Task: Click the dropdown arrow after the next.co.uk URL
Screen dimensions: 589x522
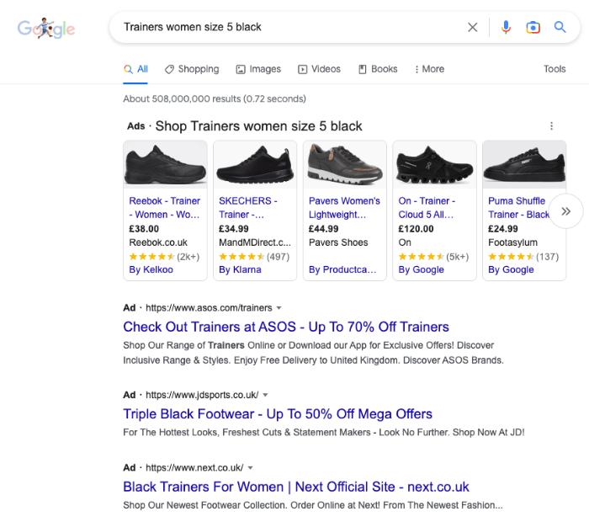Action: (x=250, y=468)
